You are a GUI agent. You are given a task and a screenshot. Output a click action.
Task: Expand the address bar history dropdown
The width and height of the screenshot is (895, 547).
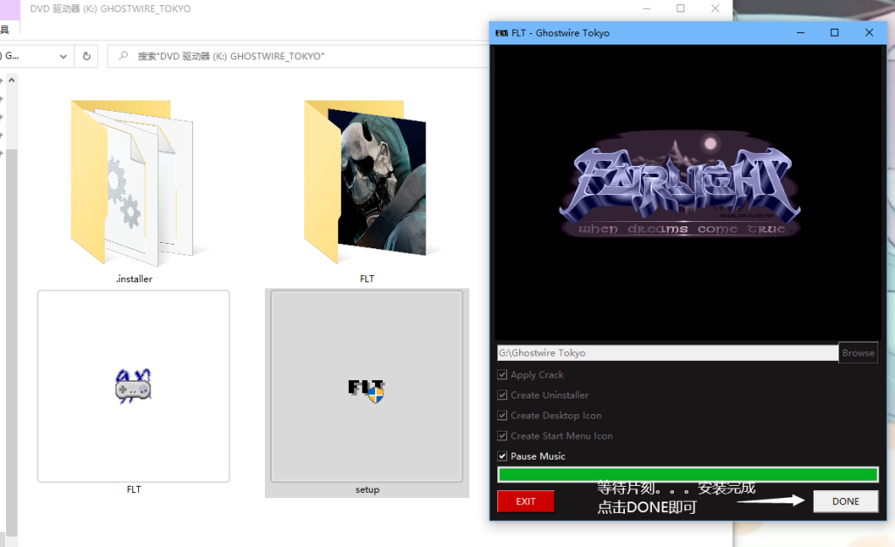pyautogui.click(x=63, y=56)
